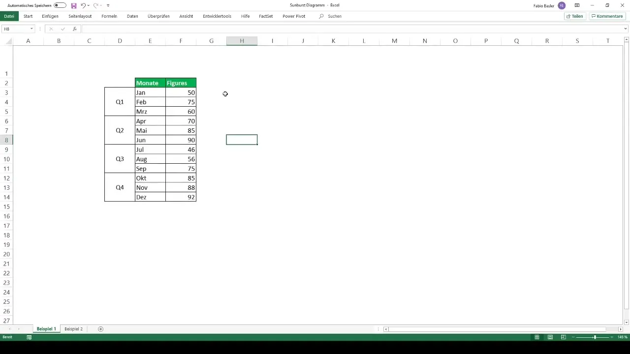Click the zoom slider handle
This screenshot has height=354, width=630.
[595, 337]
